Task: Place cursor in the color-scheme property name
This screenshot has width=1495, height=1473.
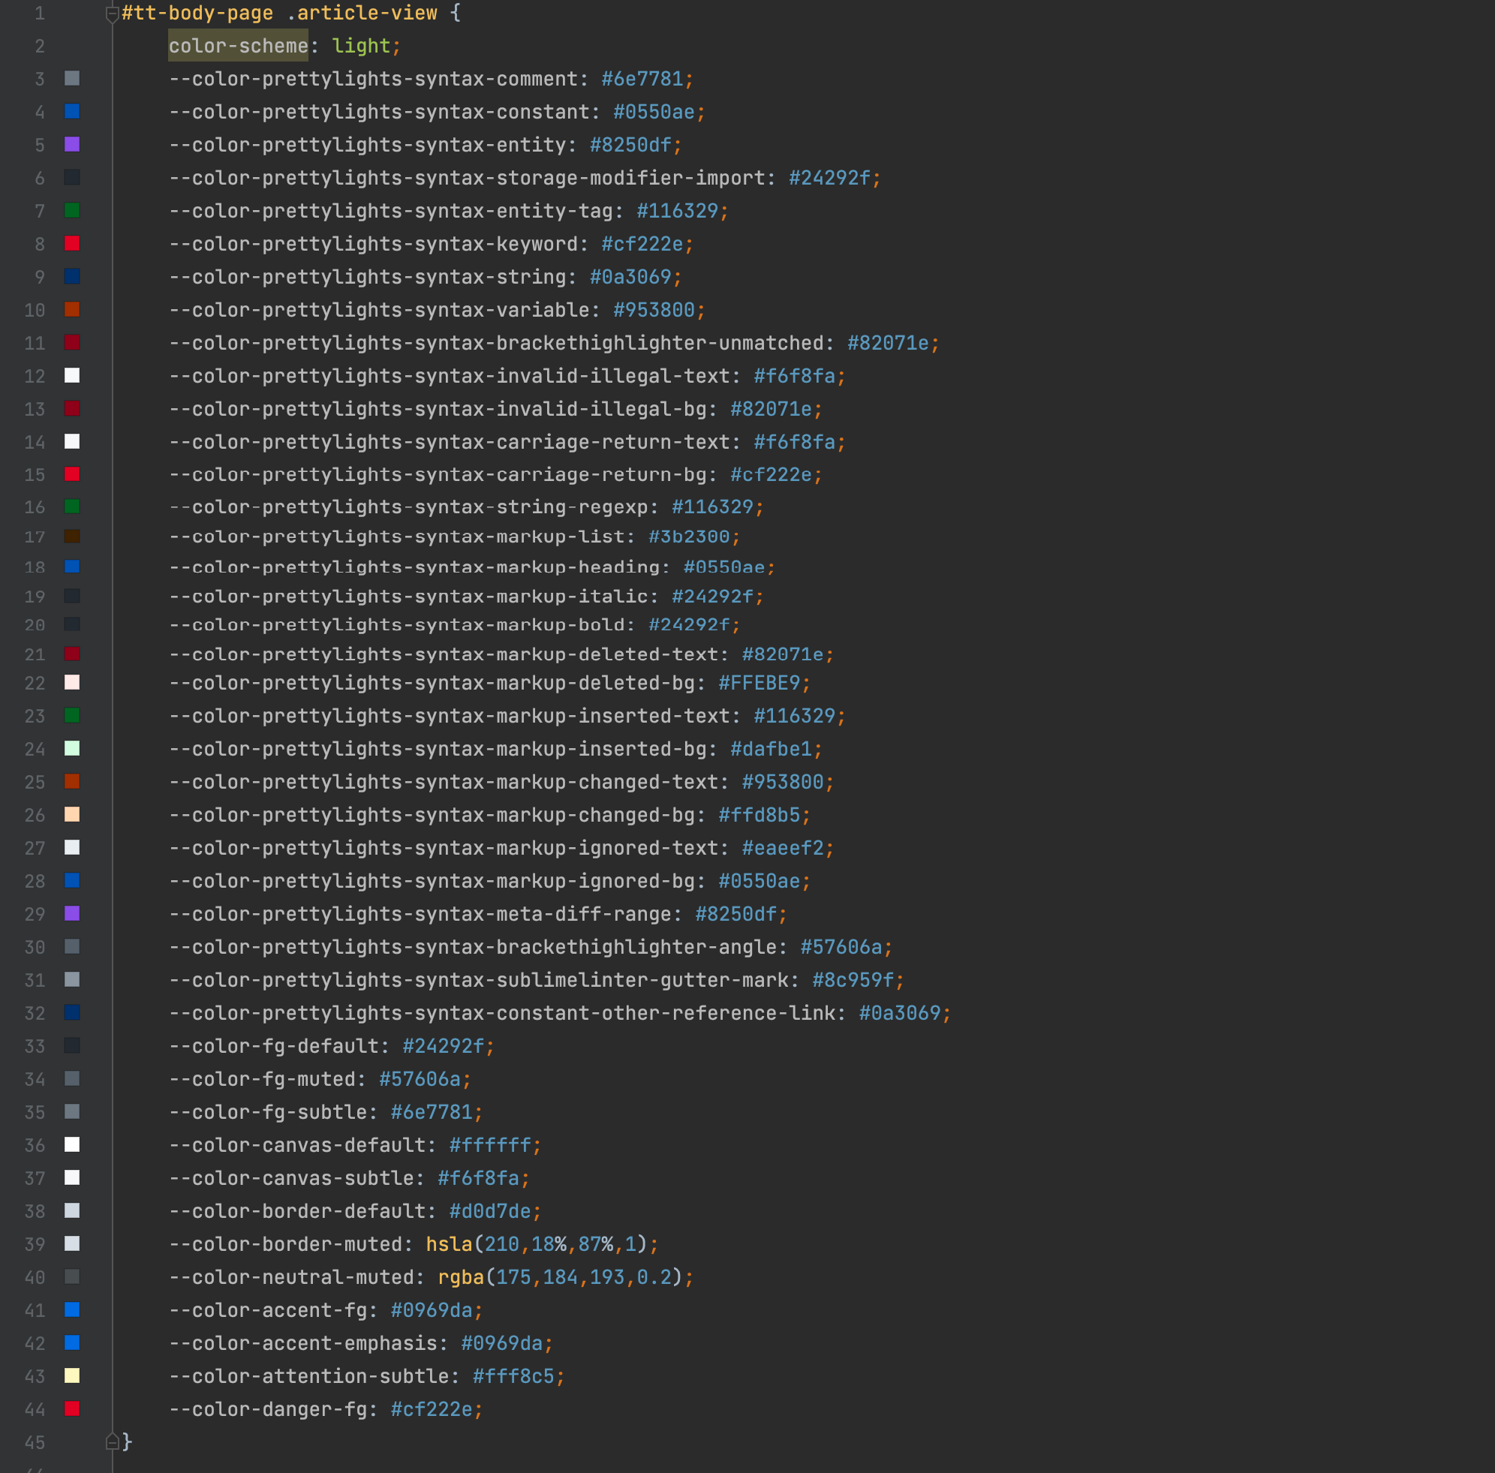Action: click(238, 46)
